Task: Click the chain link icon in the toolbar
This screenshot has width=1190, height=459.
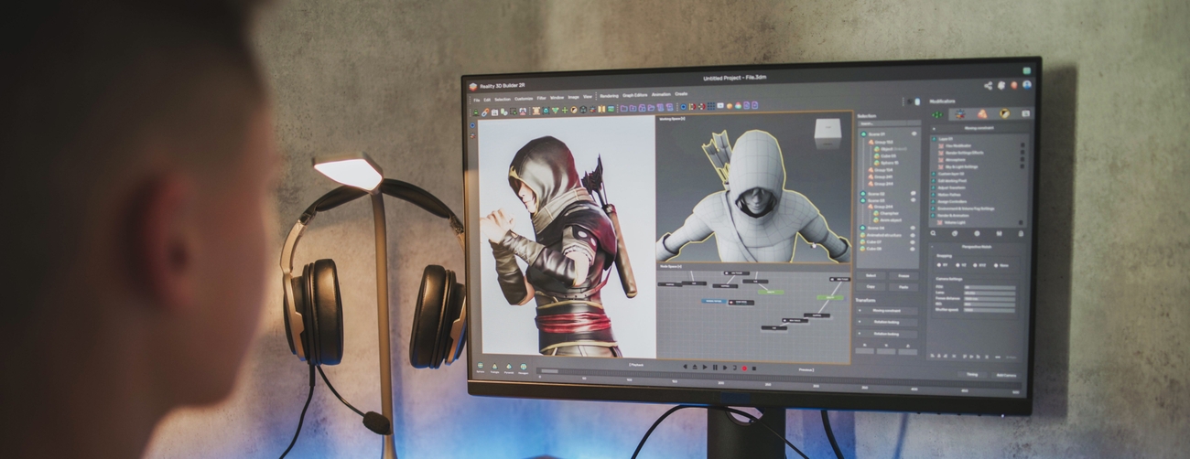Action: [485, 111]
